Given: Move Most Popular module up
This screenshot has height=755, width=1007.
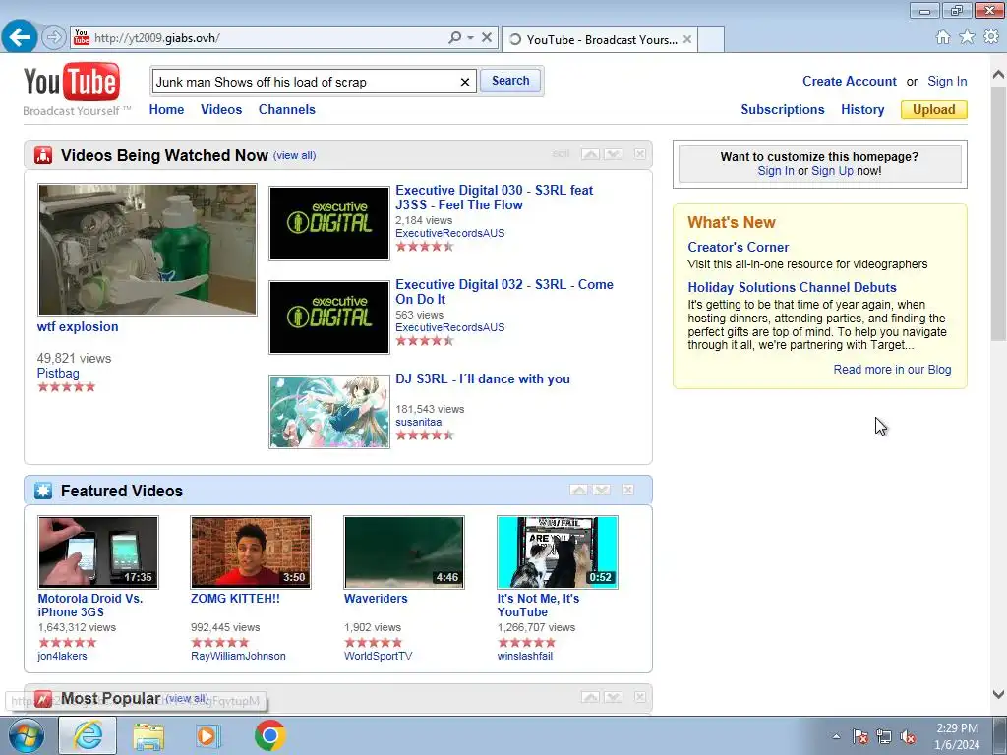Looking at the screenshot, I should click(590, 697).
